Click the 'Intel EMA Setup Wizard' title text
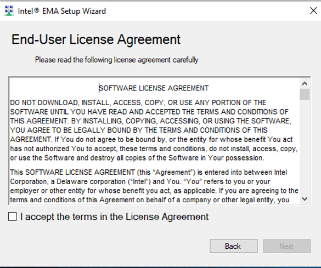 [62, 11]
